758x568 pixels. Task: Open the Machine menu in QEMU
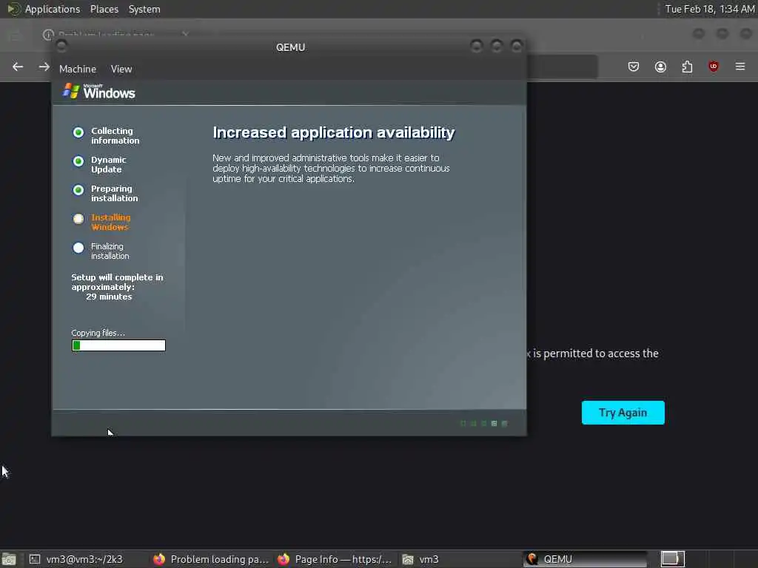pos(77,69)
